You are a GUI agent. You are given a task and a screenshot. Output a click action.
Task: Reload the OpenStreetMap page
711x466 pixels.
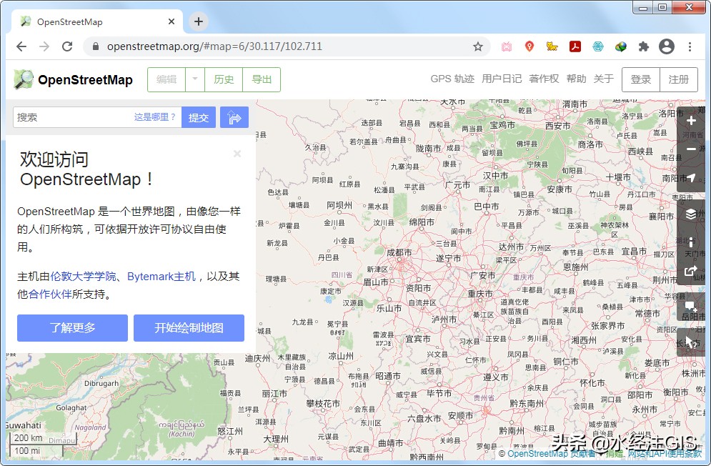coord(67,46)
